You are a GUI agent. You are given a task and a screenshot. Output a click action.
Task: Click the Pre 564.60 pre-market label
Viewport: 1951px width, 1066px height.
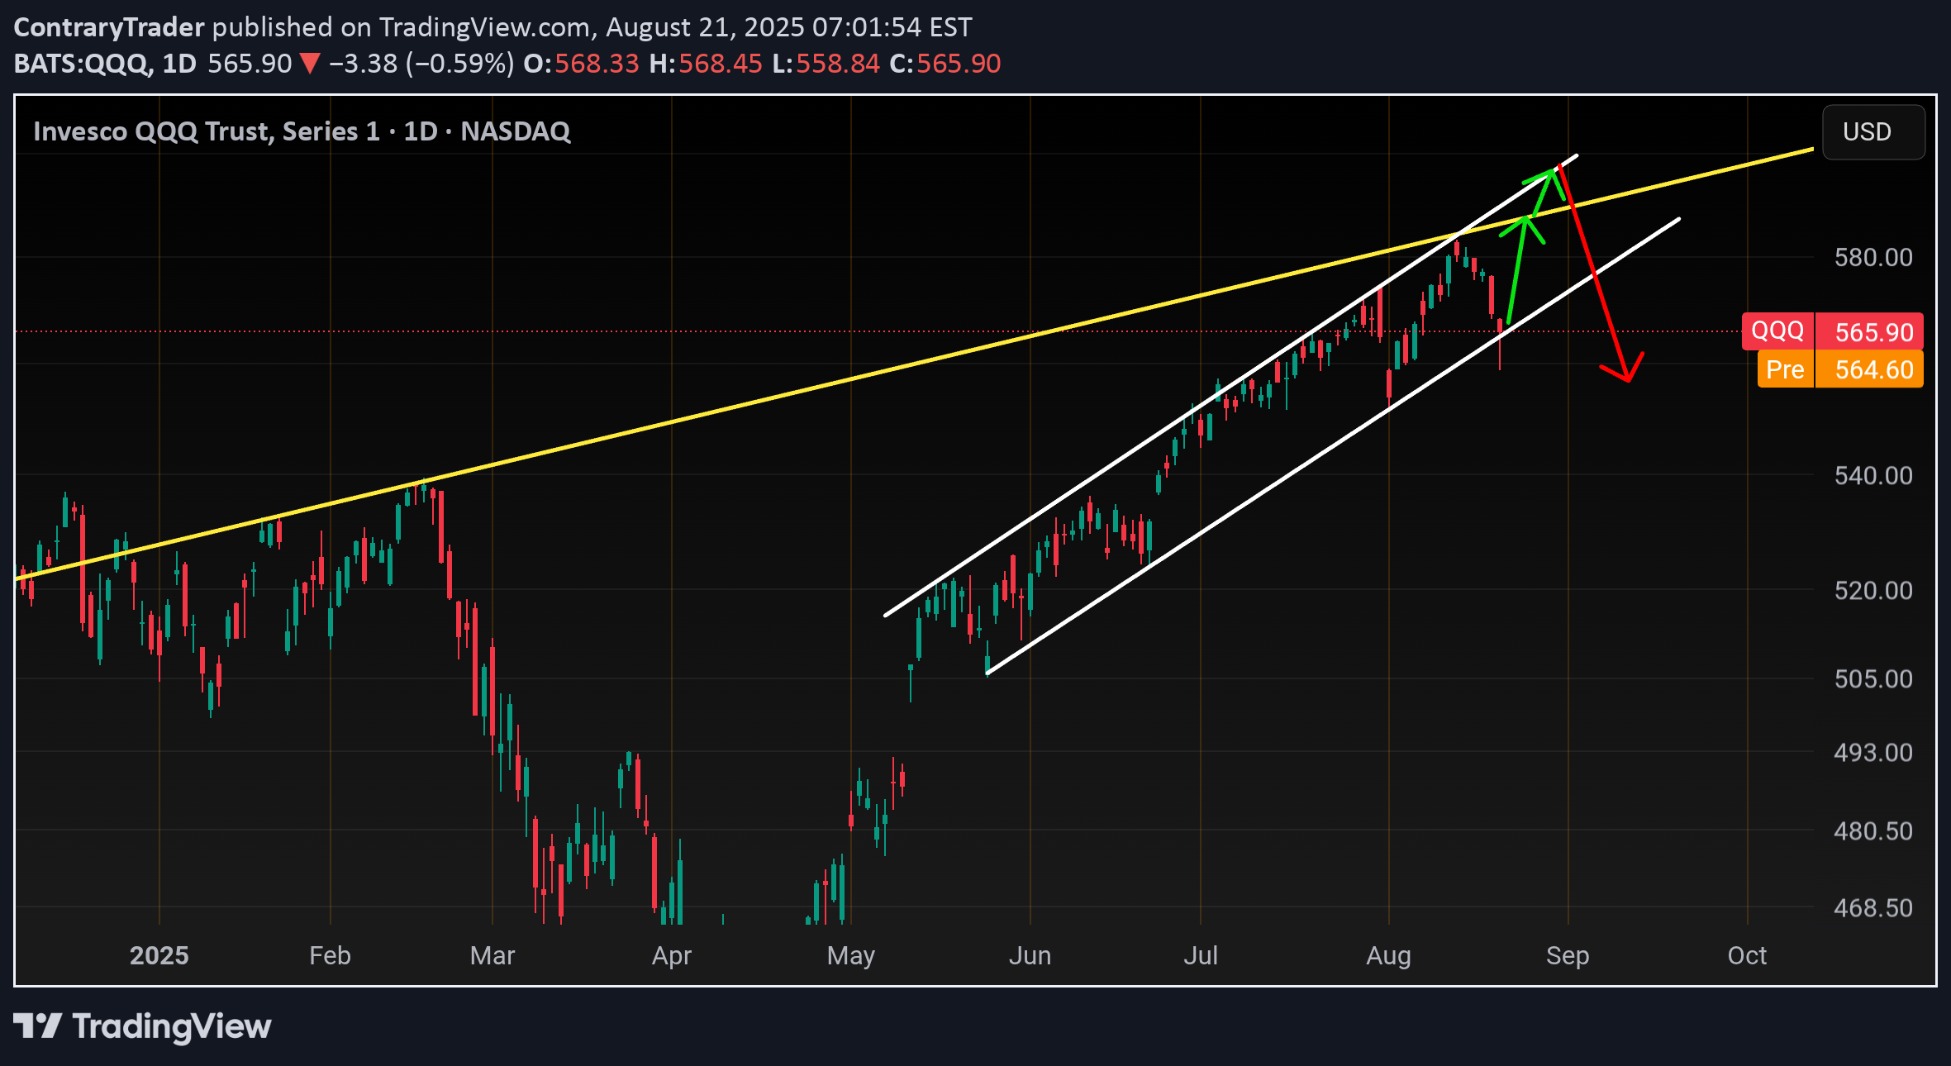[x=1839, y=369]
